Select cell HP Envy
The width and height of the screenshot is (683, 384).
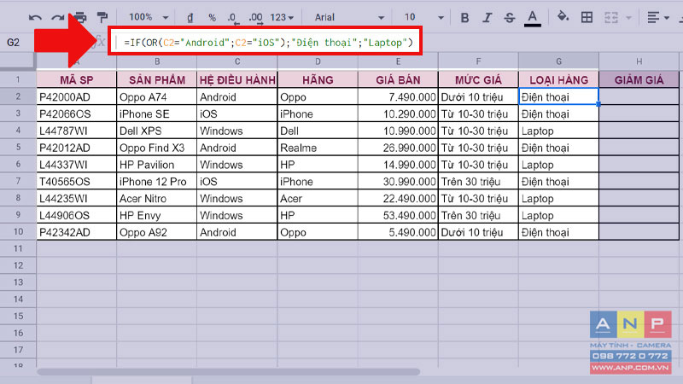[x=157, y=216]
